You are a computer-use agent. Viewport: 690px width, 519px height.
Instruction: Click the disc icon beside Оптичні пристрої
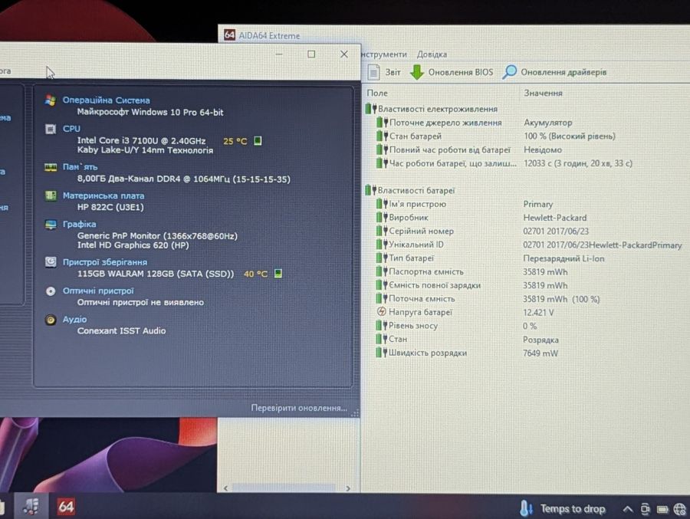pos(51,291)
